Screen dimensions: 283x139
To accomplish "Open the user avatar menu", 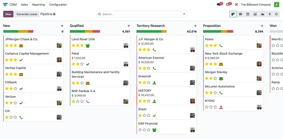I will (x=276, y=4).
